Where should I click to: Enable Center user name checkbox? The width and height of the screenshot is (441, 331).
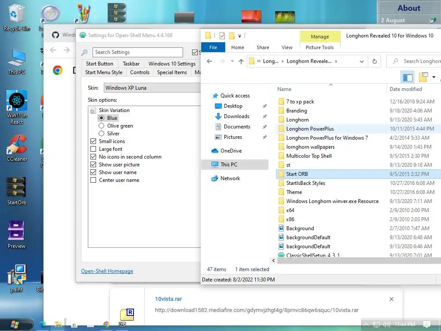pos(93,180)
